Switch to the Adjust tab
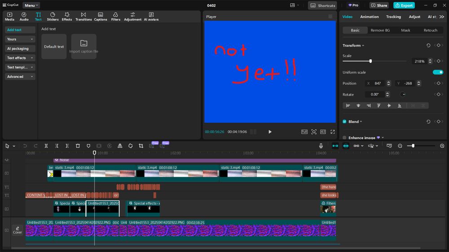This screenshot has height=252, width=449. click(x=414, y=17)
